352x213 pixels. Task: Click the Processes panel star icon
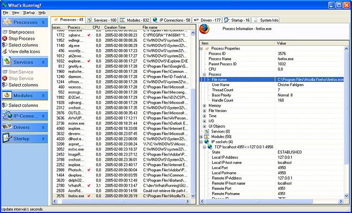(x=7, y=22)
